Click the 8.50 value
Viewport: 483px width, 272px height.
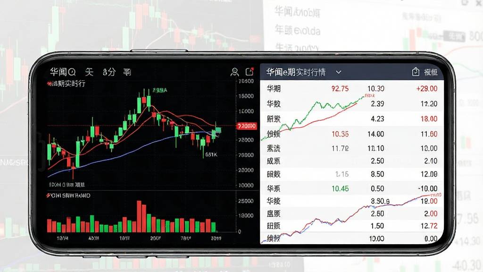coord(377,174)
